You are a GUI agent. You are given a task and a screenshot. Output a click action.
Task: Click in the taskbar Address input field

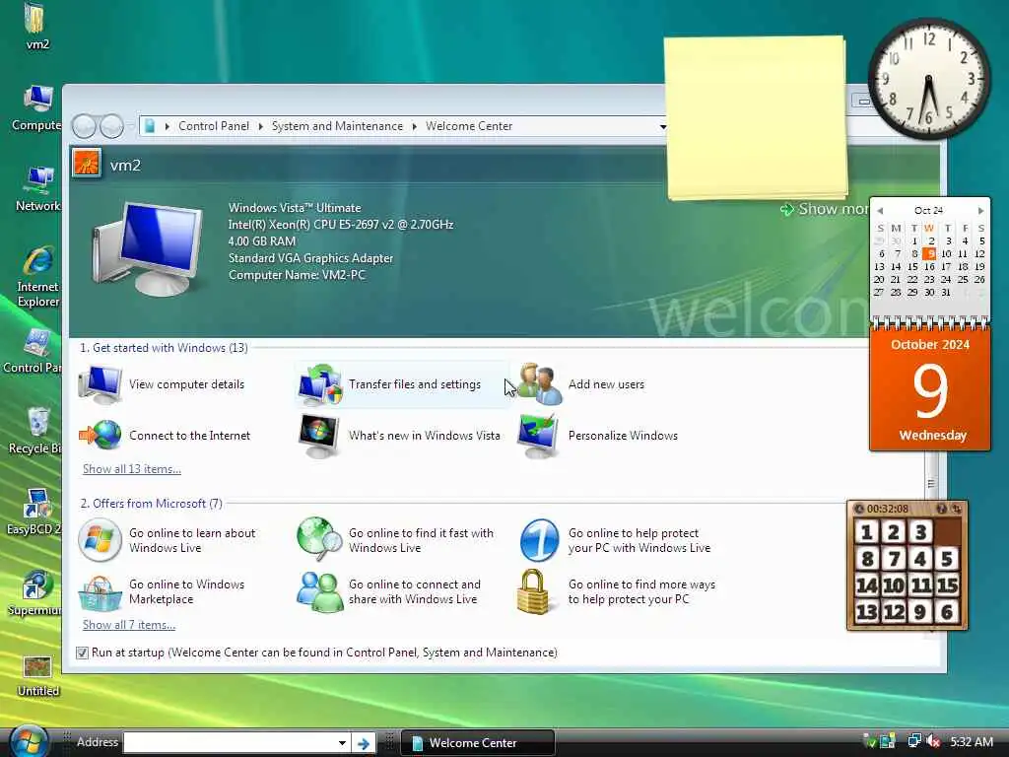(231, 743)
